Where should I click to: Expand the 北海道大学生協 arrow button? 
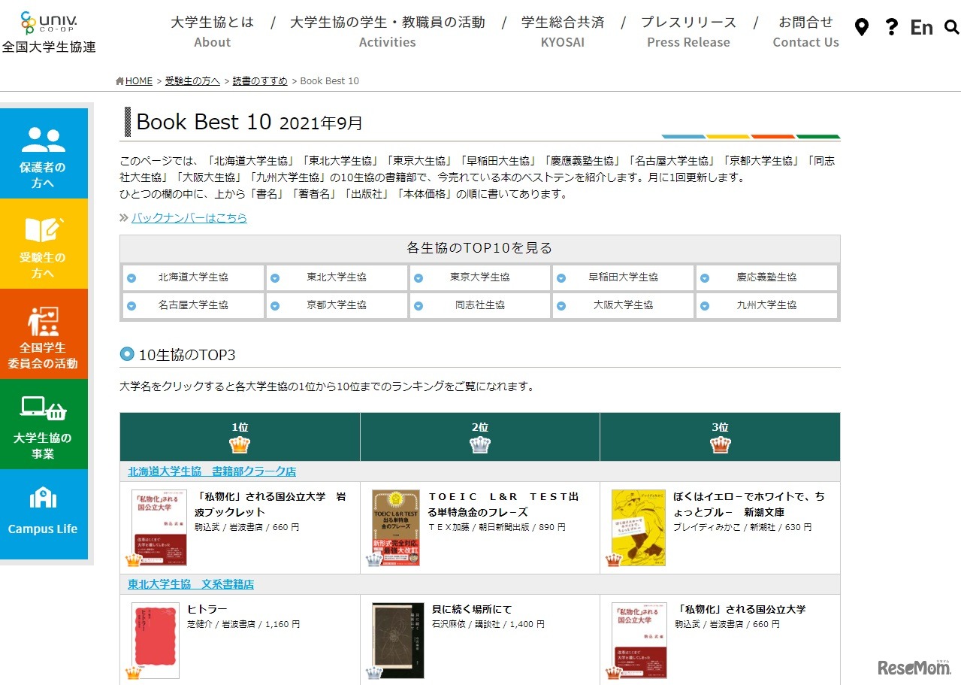pyautogui.click(x=131, y=277)
